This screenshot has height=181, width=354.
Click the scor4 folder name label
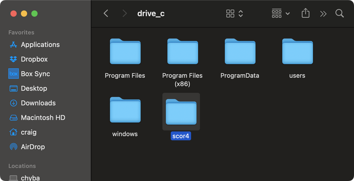(181, 136)
